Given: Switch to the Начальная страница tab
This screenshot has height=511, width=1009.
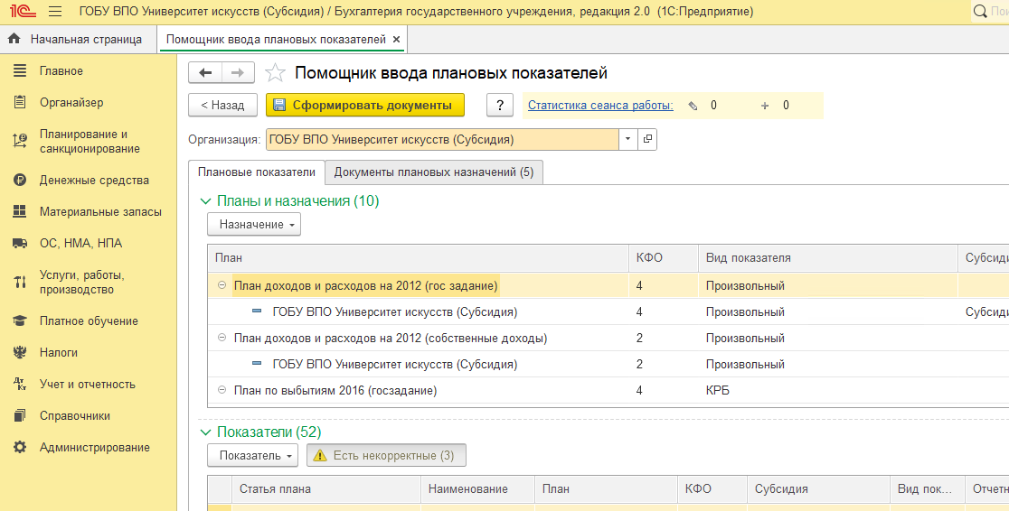Looking at the screenshot, I should click(x=79, y=39).
